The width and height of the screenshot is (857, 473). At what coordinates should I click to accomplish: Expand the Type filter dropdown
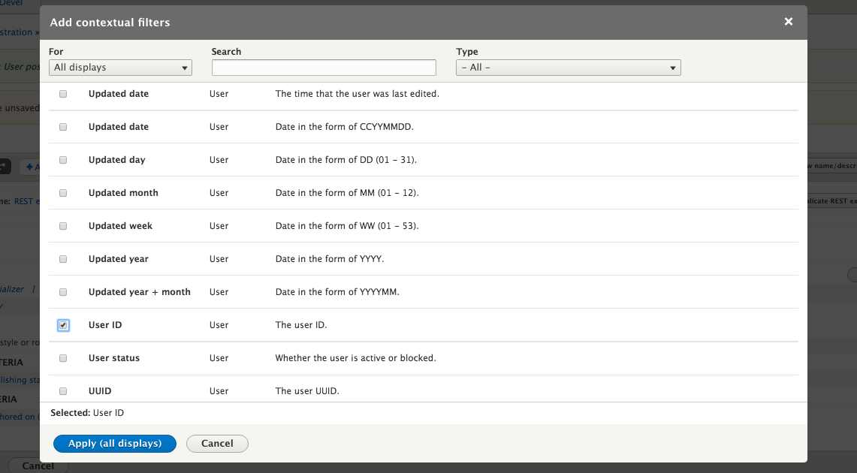568,68
